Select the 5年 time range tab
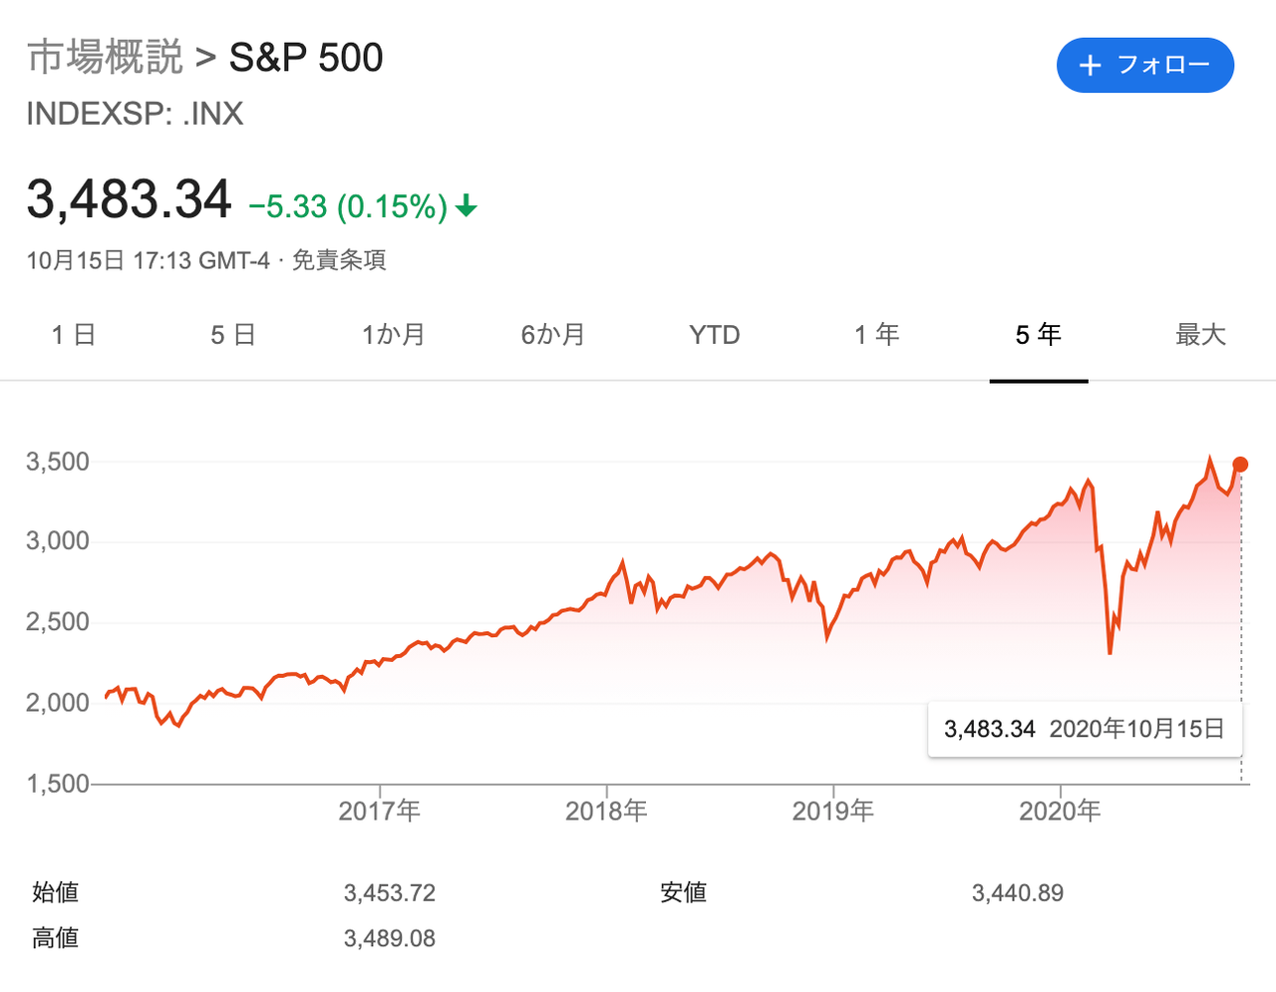Viewport: 1276px width, 992px height. [x=1039, y=335]
